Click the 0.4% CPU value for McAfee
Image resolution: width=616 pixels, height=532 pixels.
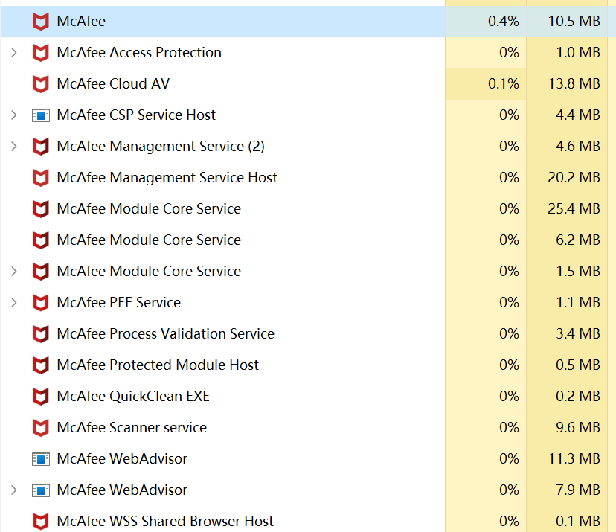(x=503, y=22)
